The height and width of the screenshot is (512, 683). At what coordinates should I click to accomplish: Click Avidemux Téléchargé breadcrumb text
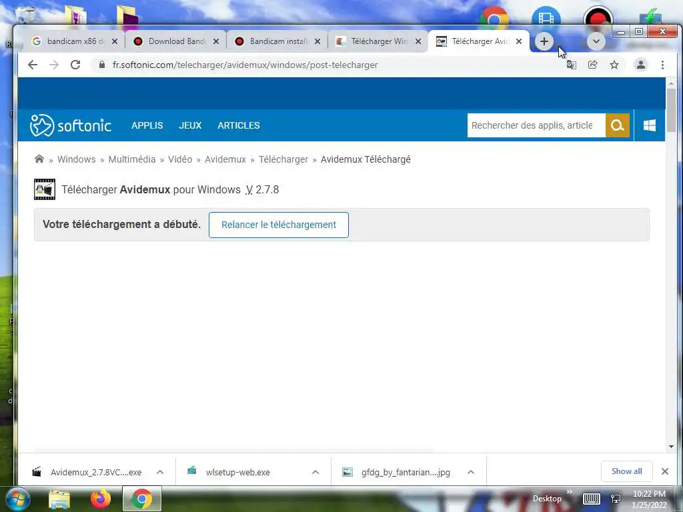point(366,159)
